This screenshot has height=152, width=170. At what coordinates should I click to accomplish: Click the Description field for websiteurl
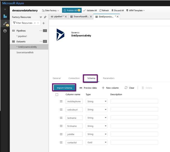[134, 110]
